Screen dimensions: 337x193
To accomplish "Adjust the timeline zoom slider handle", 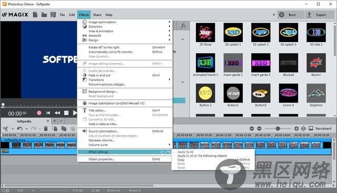I will [277, 128].
